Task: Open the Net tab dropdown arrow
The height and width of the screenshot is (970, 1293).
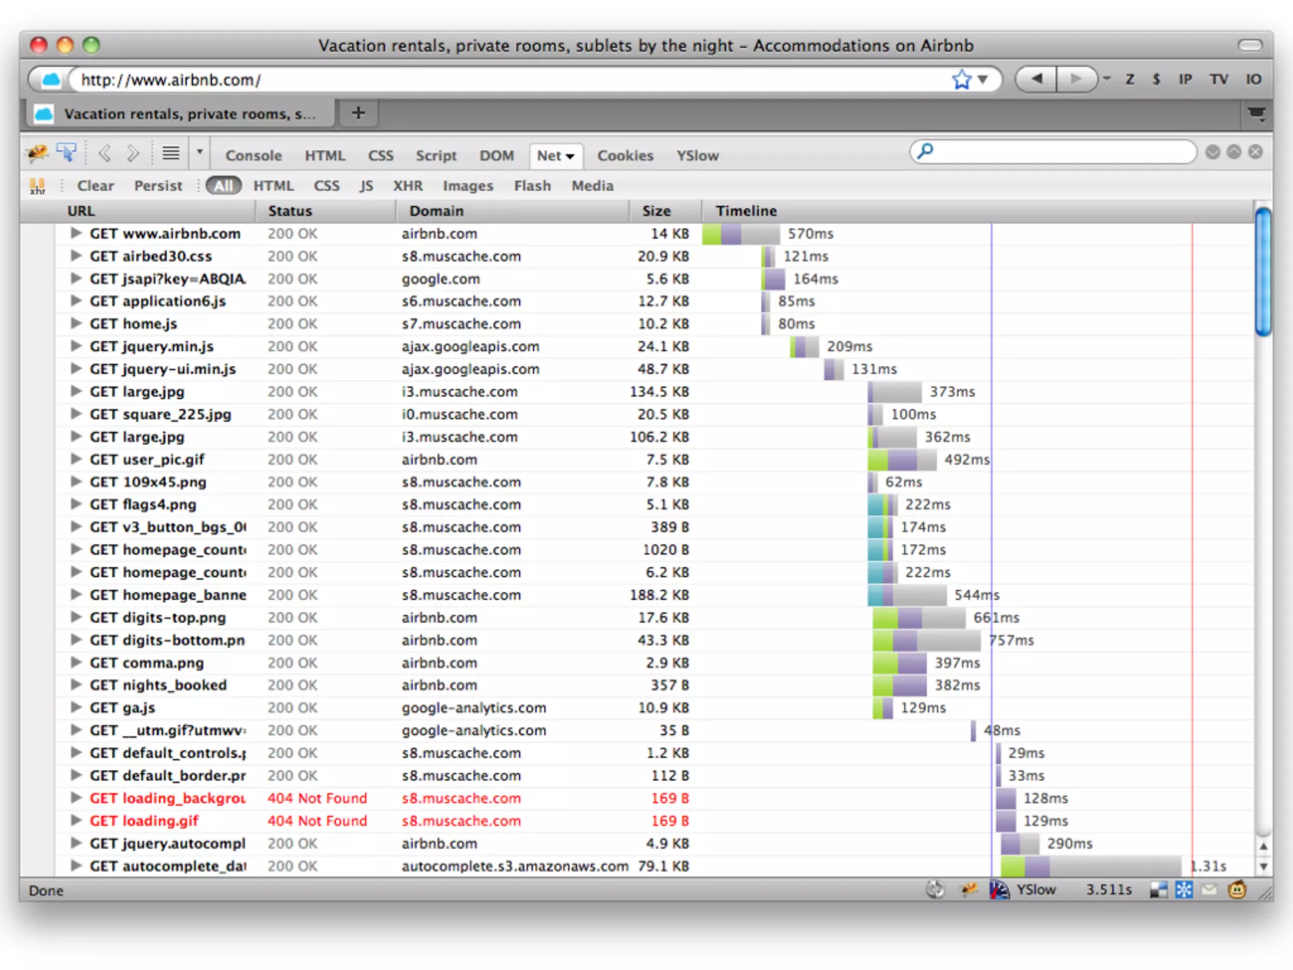Action: click(571, 156)
